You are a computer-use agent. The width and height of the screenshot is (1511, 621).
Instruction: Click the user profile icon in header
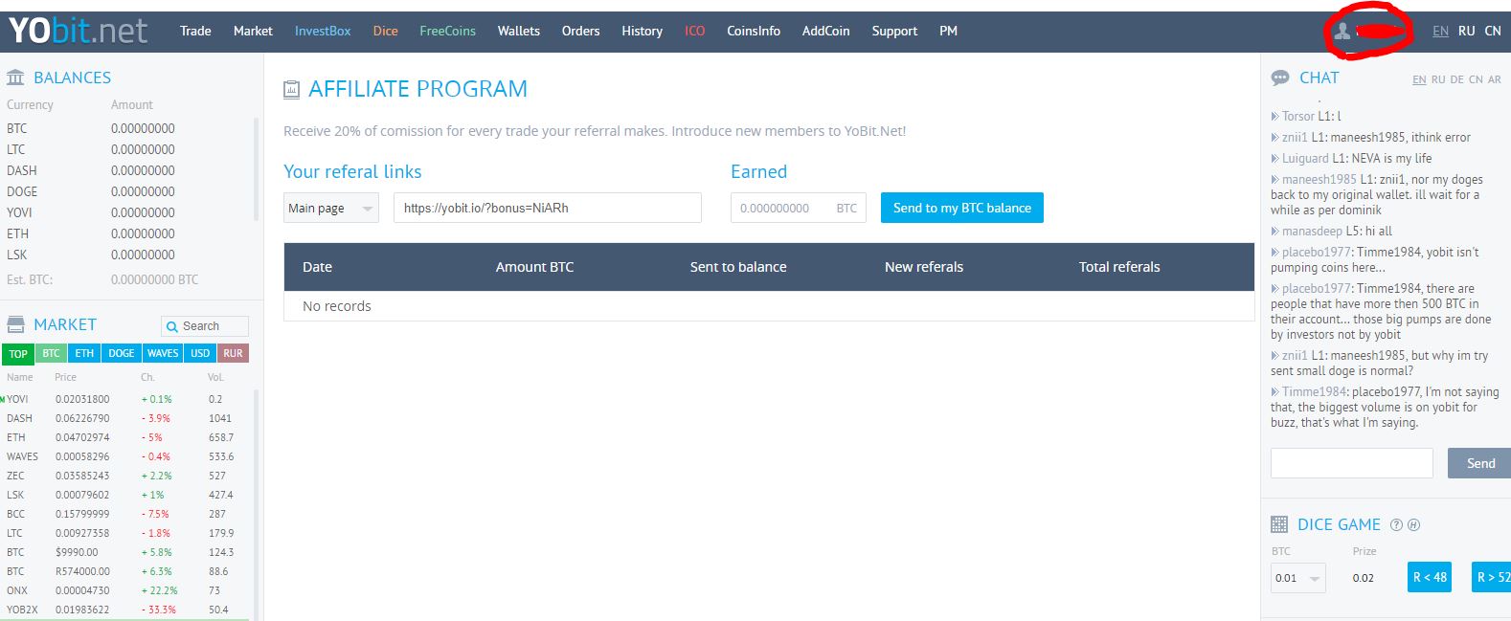tap(1342, 32)
